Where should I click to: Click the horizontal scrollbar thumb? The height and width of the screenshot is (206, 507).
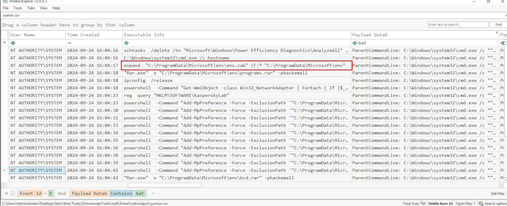(164, 185)
